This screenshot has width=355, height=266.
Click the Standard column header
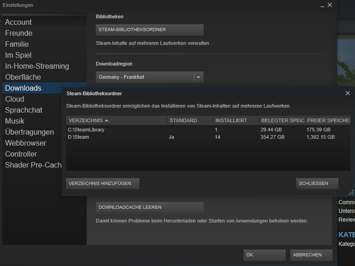(190, 120)
